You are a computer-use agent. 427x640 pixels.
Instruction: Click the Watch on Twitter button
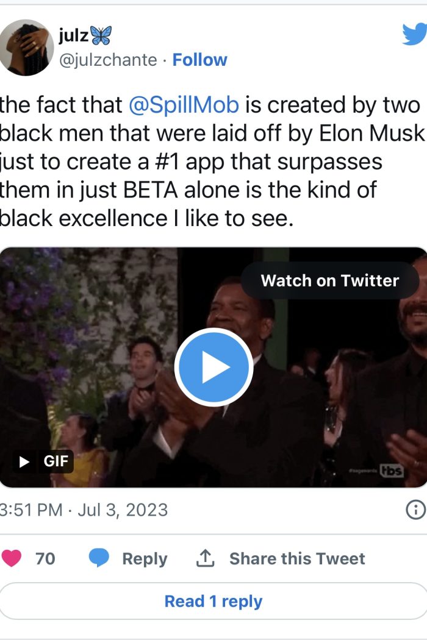pyautogui.click(x=329, y=280)
